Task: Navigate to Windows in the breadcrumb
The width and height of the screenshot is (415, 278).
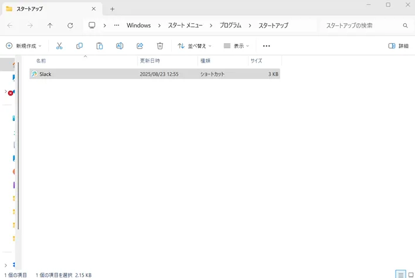Action: 138,26
